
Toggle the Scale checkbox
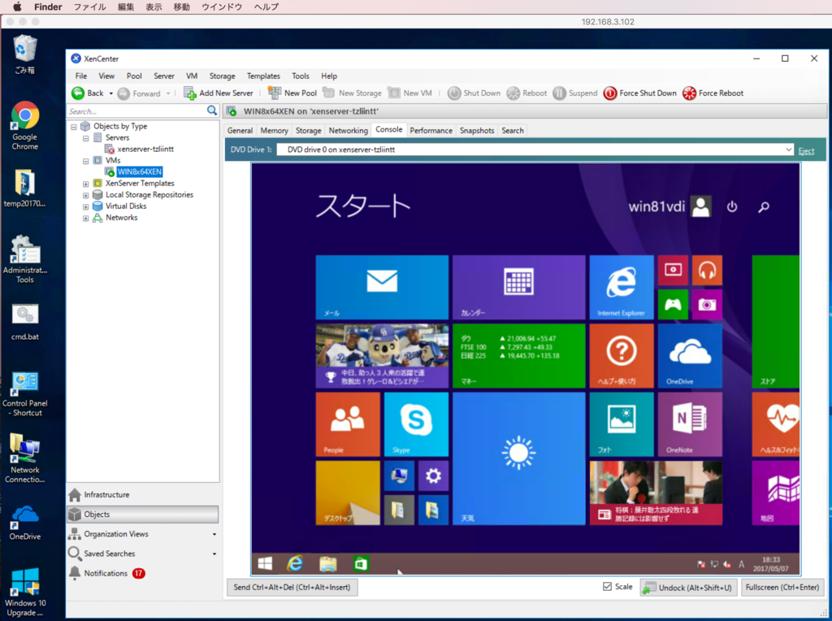click(x=607, y=587)
